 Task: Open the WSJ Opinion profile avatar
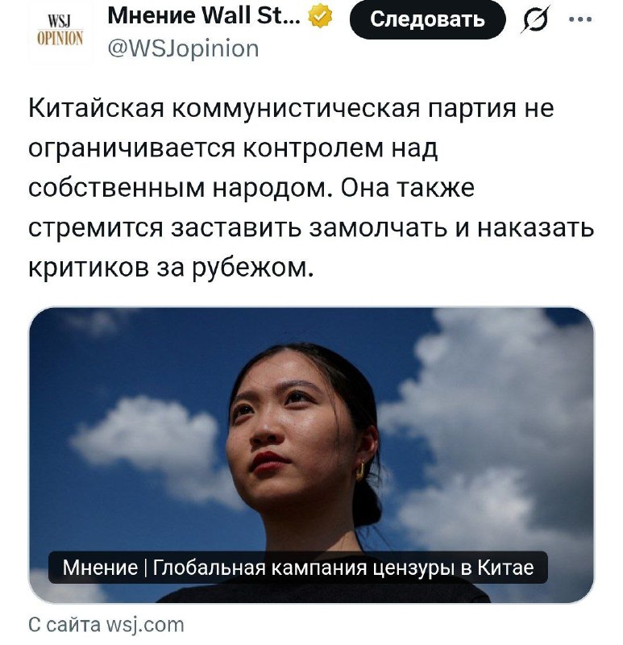click(60, 31)
